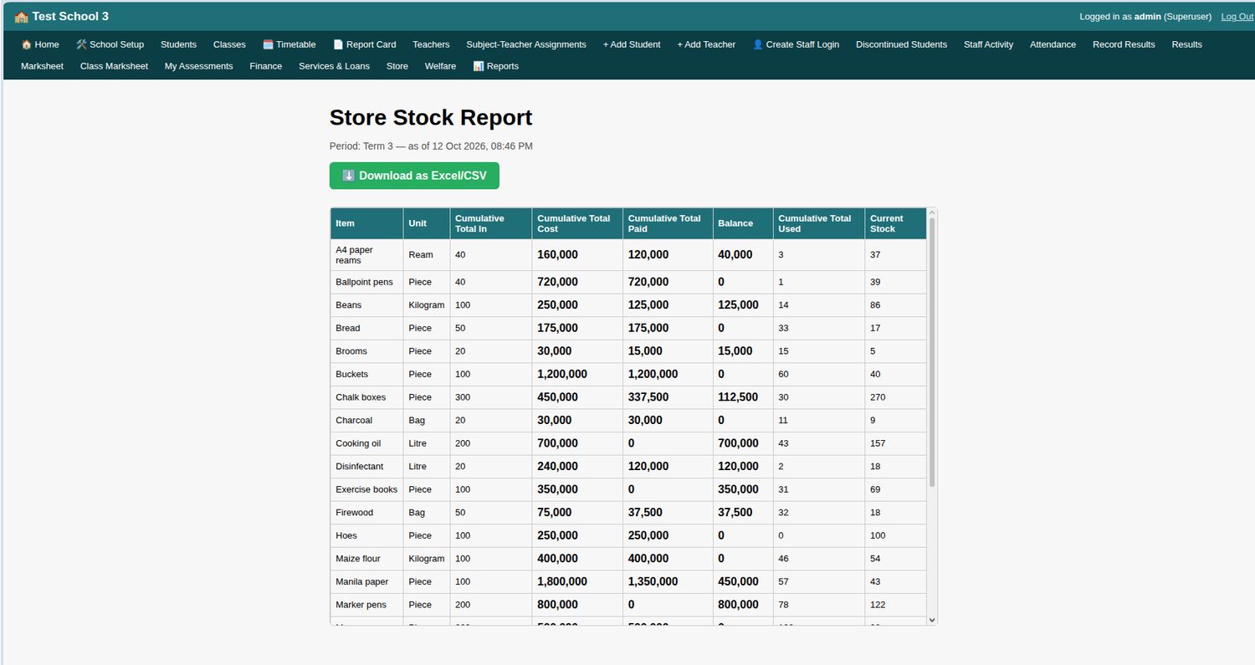Viewport: 1255px width, 665px height.
Task: Click the Disinfectant item cell
Action: click(x=366, y=466)
